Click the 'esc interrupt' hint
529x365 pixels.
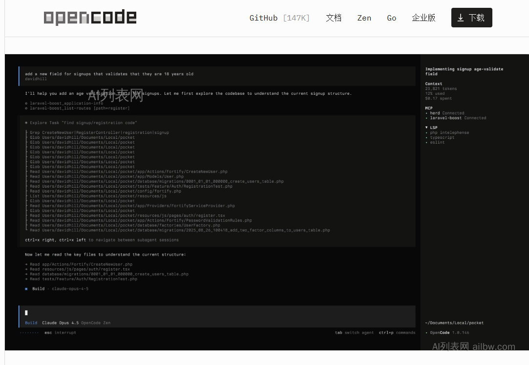[60, 333]
